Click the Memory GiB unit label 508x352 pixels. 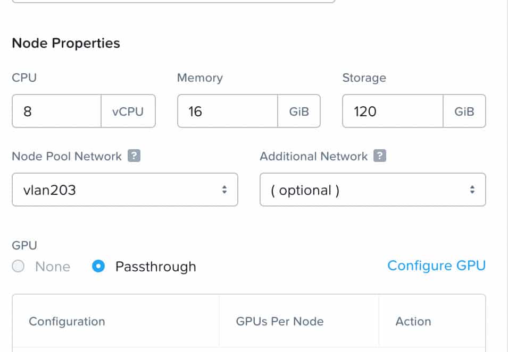point(299,111)
